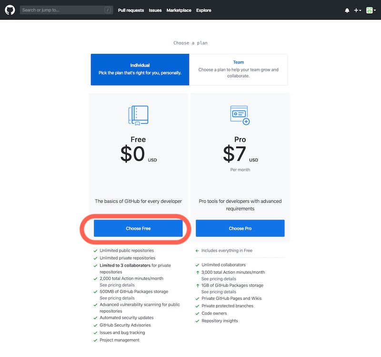Click the slash shortcut icon in search
Screen dimensions: 381x357
tap(108, 10)
